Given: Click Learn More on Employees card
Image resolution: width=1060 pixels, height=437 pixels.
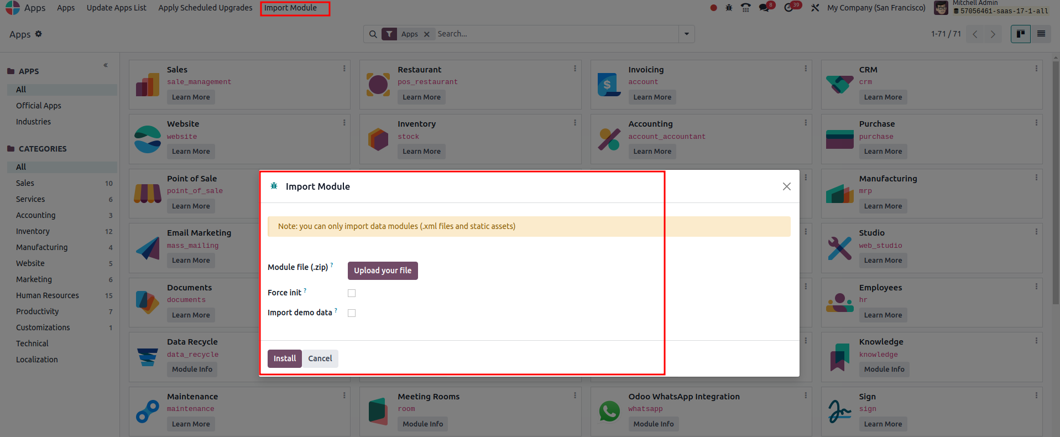Looking at the screenshot, I should point(883,315).
